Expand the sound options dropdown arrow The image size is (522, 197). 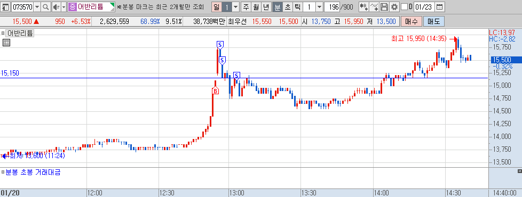coord(64,6)
